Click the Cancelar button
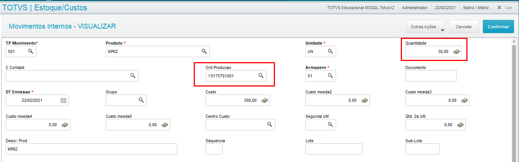The height and width of the screenshot is (162, 519). (464, 27)
